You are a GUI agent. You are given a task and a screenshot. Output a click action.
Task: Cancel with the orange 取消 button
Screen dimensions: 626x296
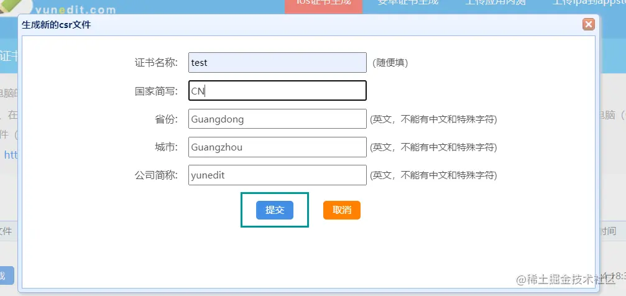[x=342, y=210]
